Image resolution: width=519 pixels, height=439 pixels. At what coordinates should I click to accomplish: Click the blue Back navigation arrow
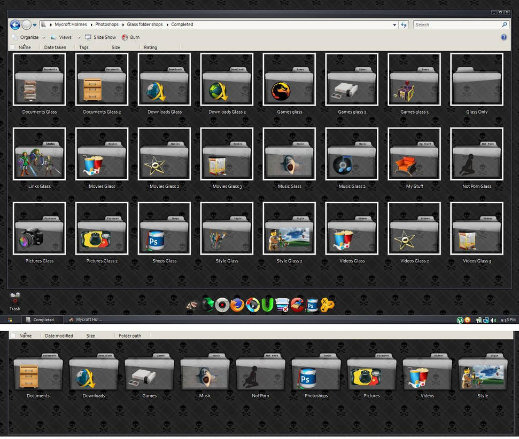coord(15,25)
